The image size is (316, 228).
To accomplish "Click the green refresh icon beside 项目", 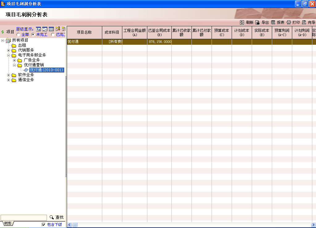I will click(x=3, y=32).
